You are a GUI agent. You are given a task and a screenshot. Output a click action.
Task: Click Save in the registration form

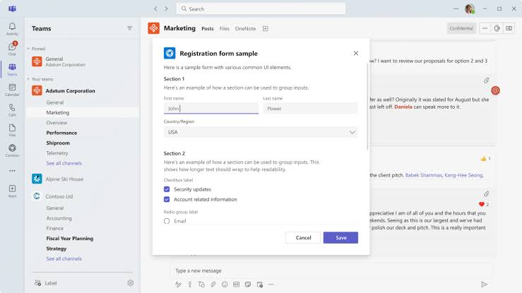pos(340,237)
